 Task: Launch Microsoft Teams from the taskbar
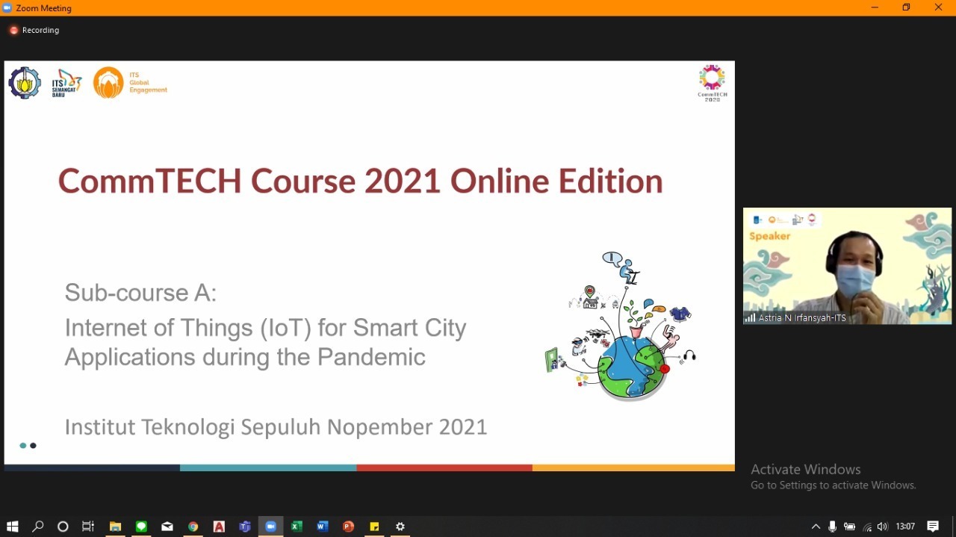pos(244,527)
